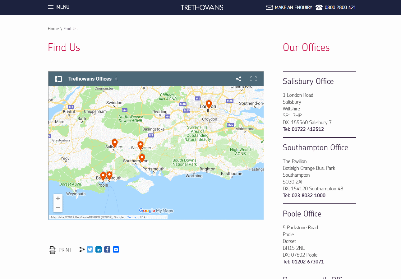Screen dimensions: 401x279
Task: Click Make an Enquiry envelope link
Action: click(x=289, y=7)
